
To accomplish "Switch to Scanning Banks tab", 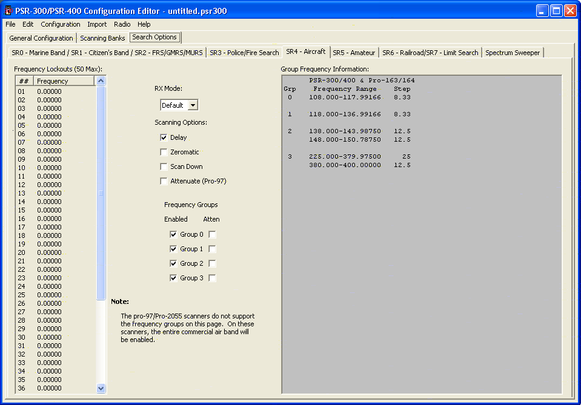I will 102,38.
